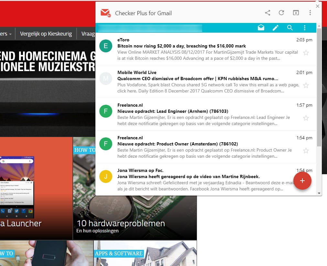This screenshot has width=327, height=266.
Task: Open the popup in a new window icon
Action: (296, 13)
